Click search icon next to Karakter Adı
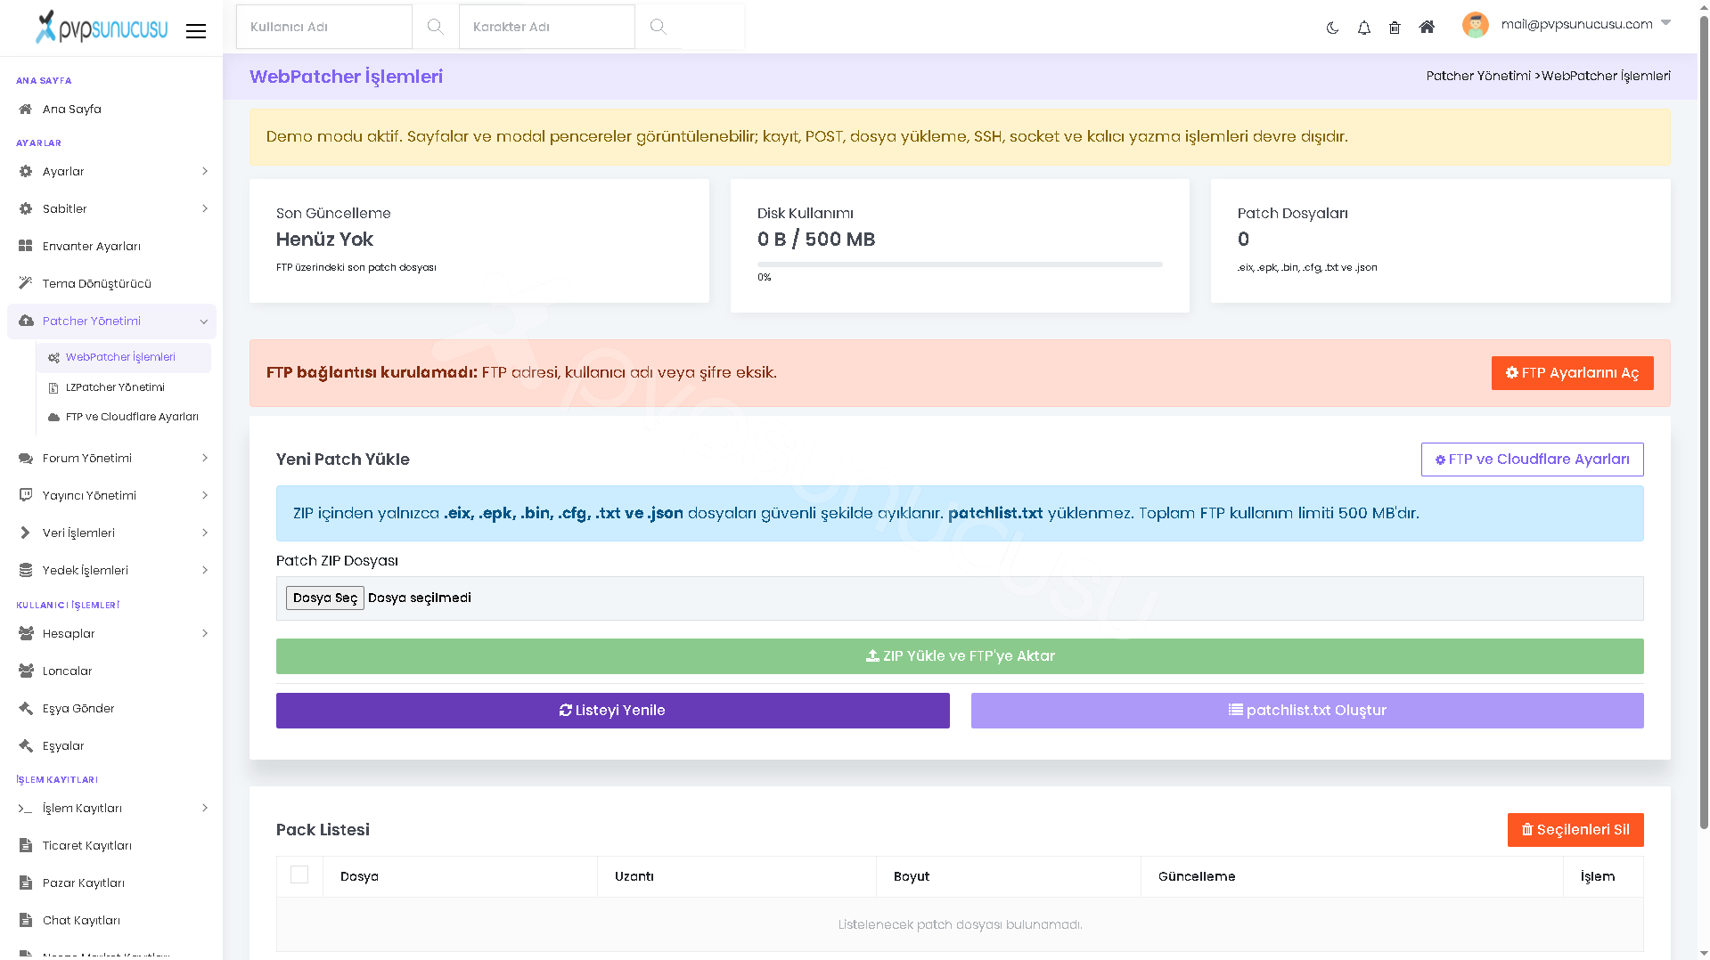 tap(658, 27)
